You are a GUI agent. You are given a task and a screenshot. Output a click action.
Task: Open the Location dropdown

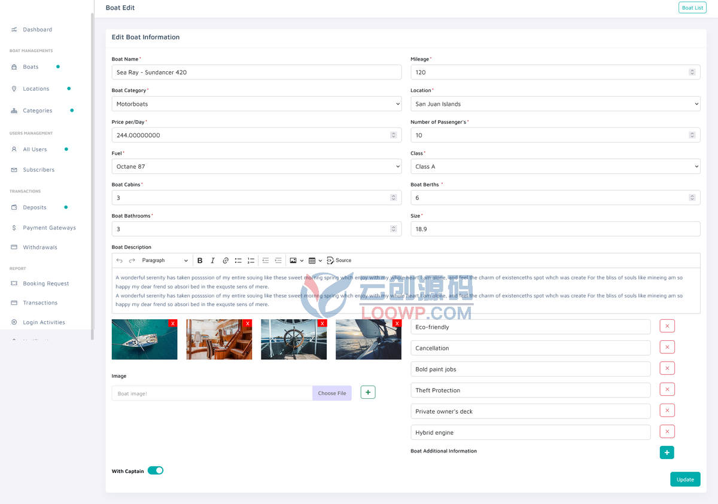555,104
